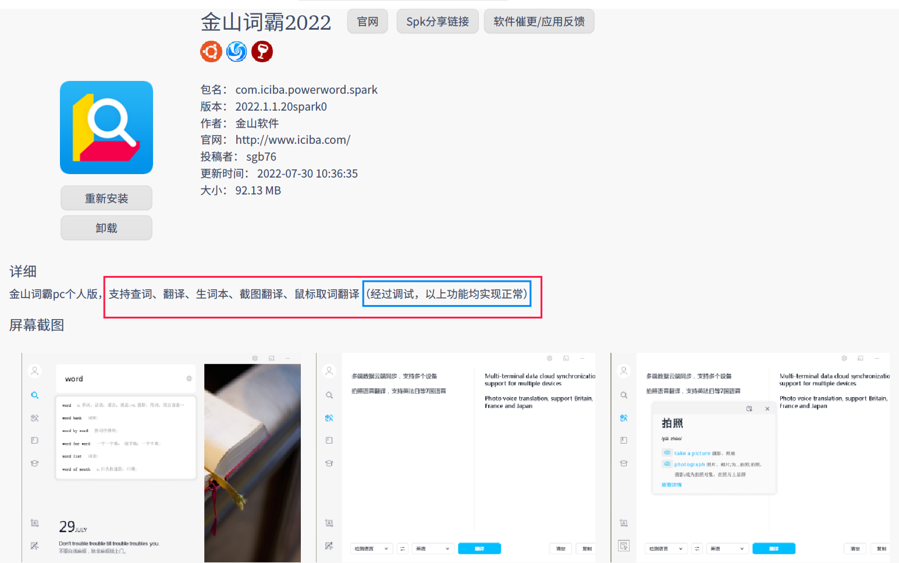Open the http://www.iciba.com/ link
The image size is (899, 563).
pyautogui.click(x=292, y=140)
